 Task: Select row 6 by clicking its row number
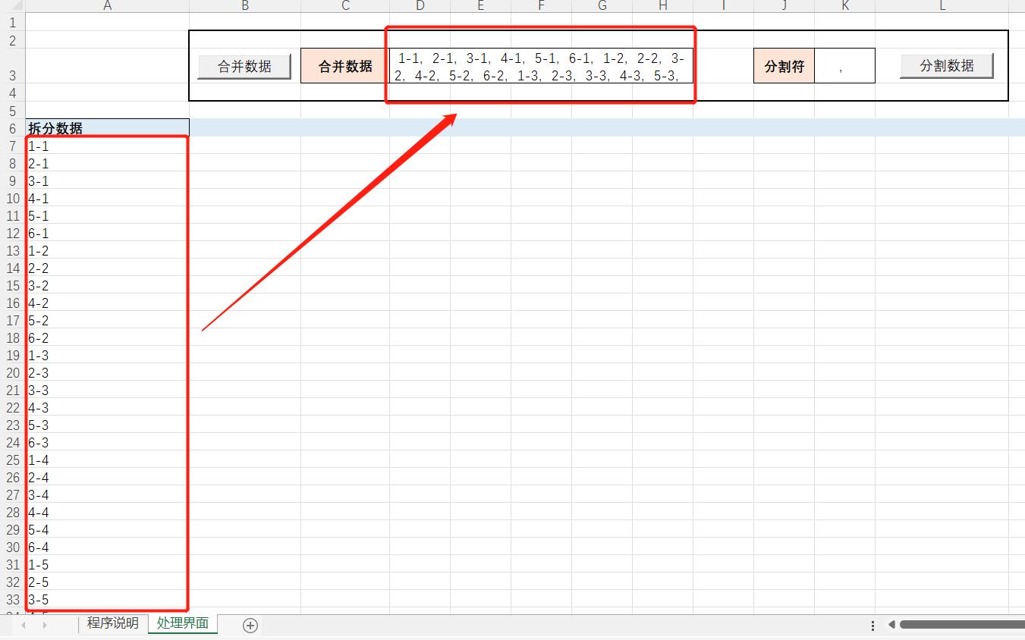pos(11,128)
